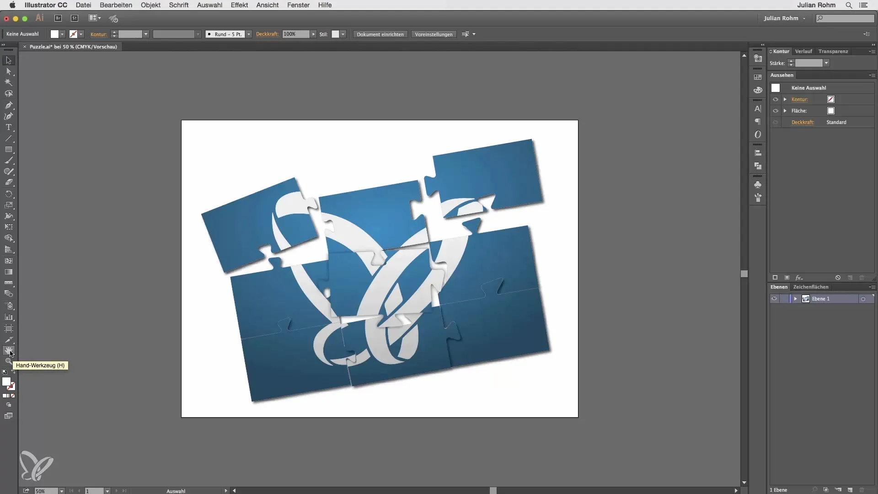The width and height of the screenshot is (878, 494).
Task: Select the Pen tool
Action: click(x=9, y=105)
